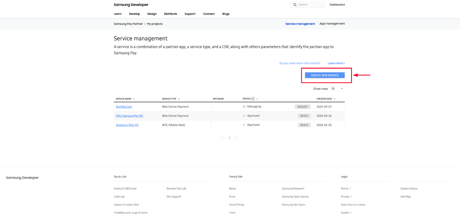Click the status help question-mark icon

(x=253, y=99)
